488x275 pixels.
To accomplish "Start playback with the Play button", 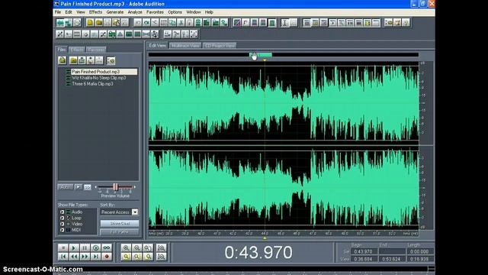I will tap(74, 247).
